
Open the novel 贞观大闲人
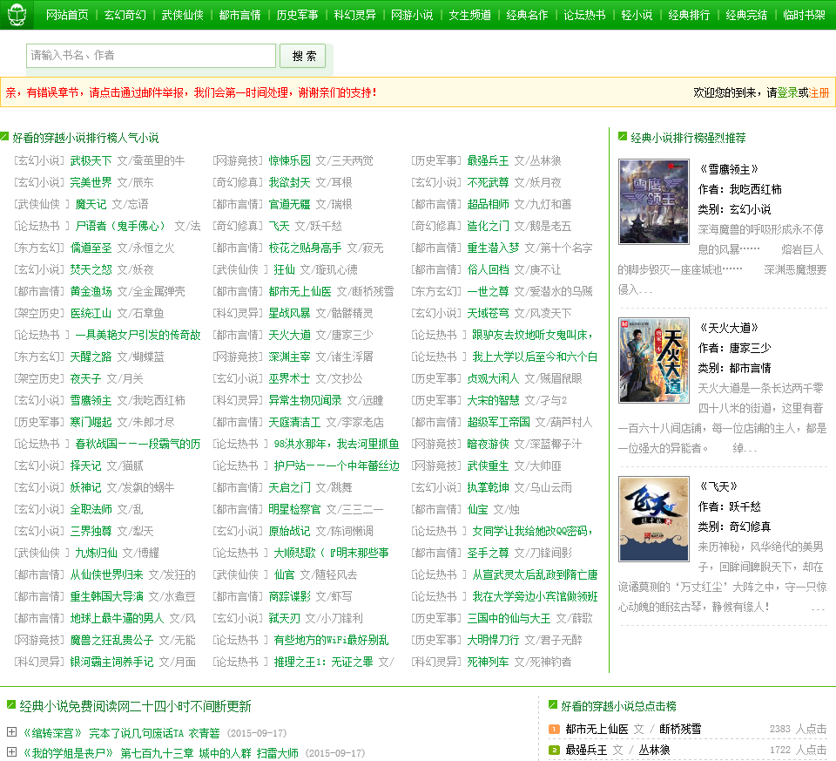pyautogui.click(x=493, y=379)
